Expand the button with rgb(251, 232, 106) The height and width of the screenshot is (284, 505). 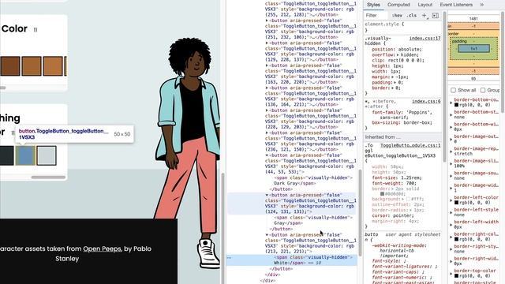pos(267,21)
